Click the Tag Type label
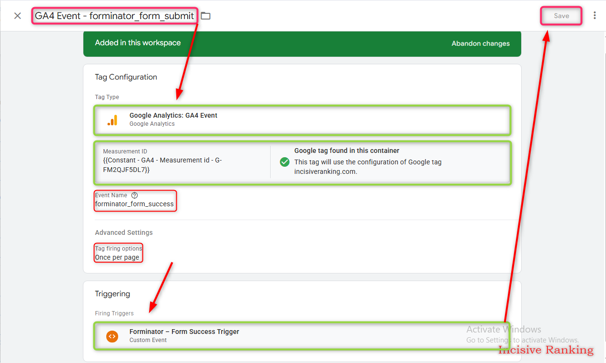The image size is (606, 363). 107,97
